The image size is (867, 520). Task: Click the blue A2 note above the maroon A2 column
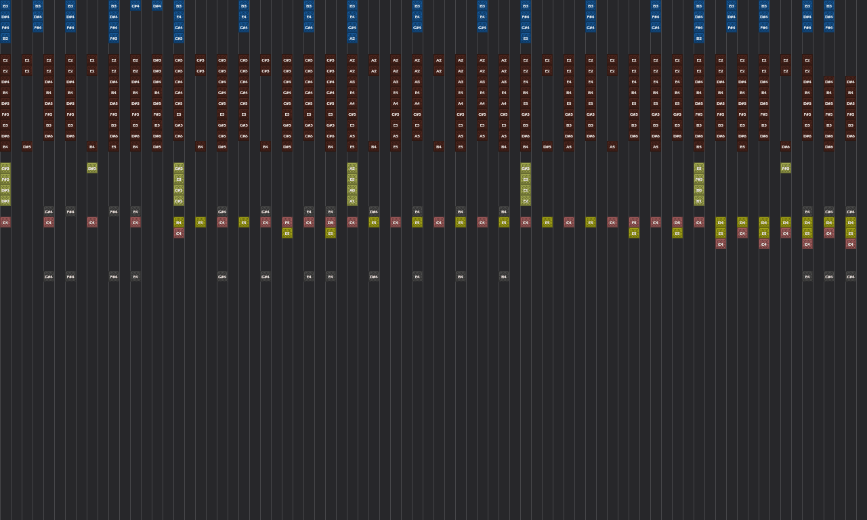[352, 39]
